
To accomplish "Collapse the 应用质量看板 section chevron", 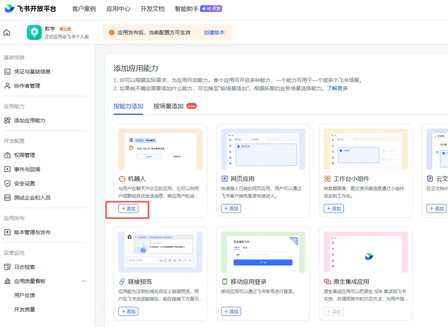I will [84, 281].
